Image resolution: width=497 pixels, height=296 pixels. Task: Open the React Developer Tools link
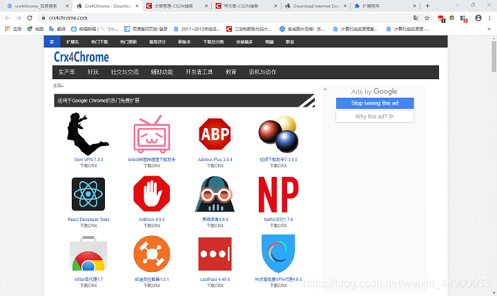(x=88, y=219)
